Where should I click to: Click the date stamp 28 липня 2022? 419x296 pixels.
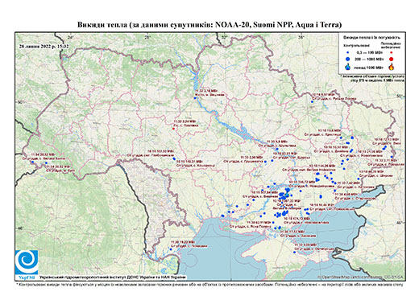pyautogui.click(x=44, y=46)
